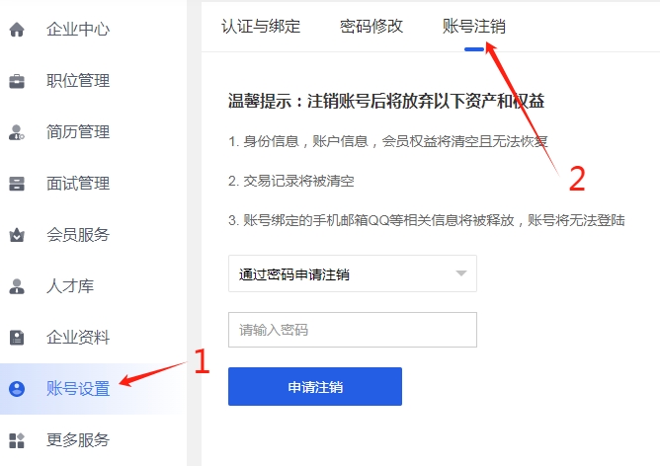The height and width of the screenshot is (466, 660).
Task: Click the 账号设置 user circle icon
Action: click(x=17, y=389)
